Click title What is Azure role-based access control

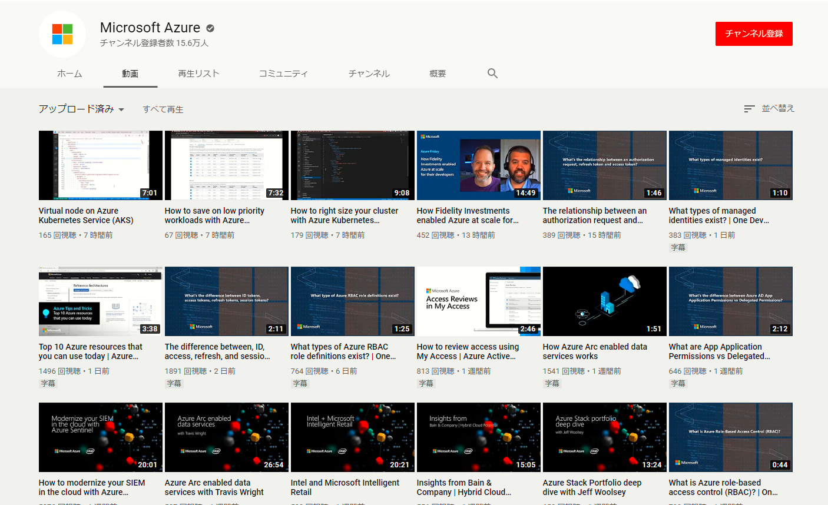(723, 487)
